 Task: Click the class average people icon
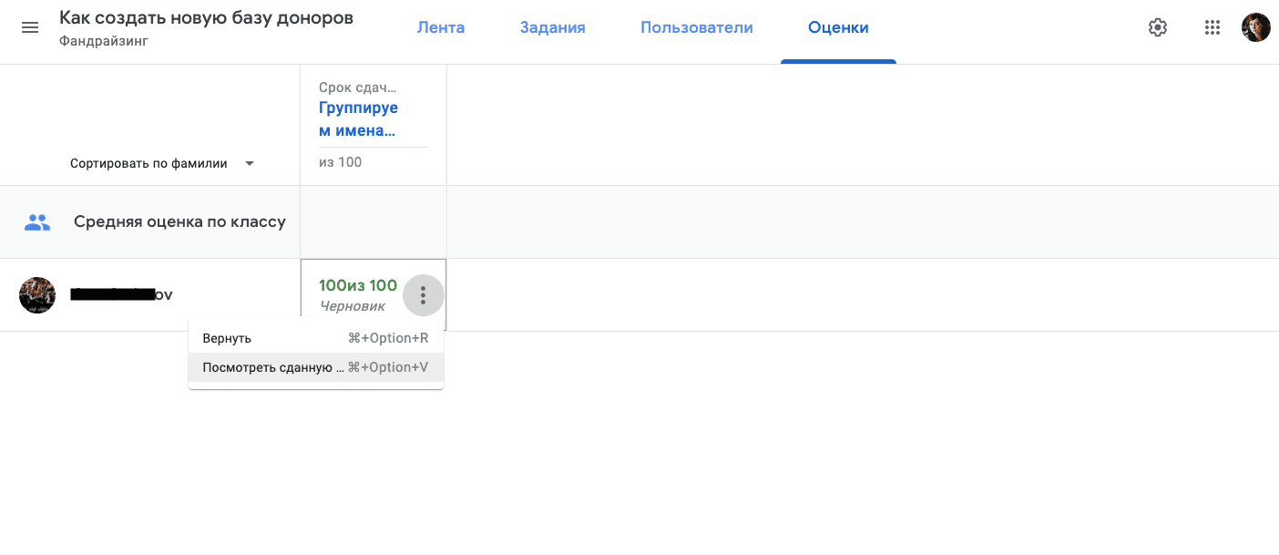[37, 221]
